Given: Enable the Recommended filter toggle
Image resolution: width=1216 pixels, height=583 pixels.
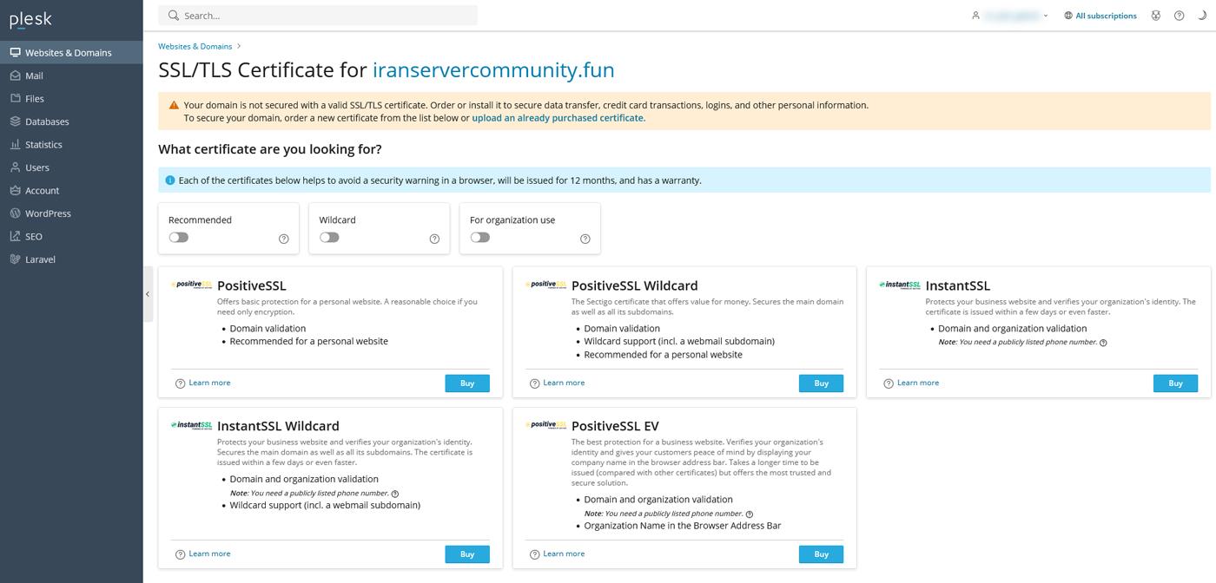Looking at the screenshot, I should (x=179, y=238).
